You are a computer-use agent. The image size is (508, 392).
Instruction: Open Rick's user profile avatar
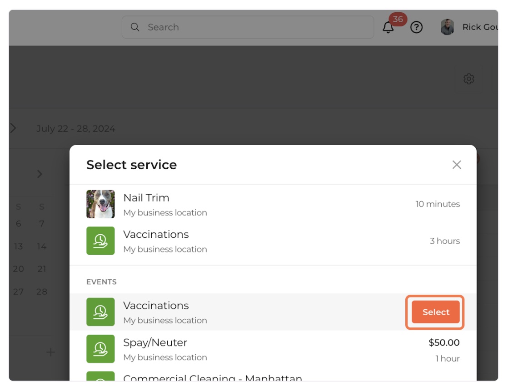coord(447,27)
